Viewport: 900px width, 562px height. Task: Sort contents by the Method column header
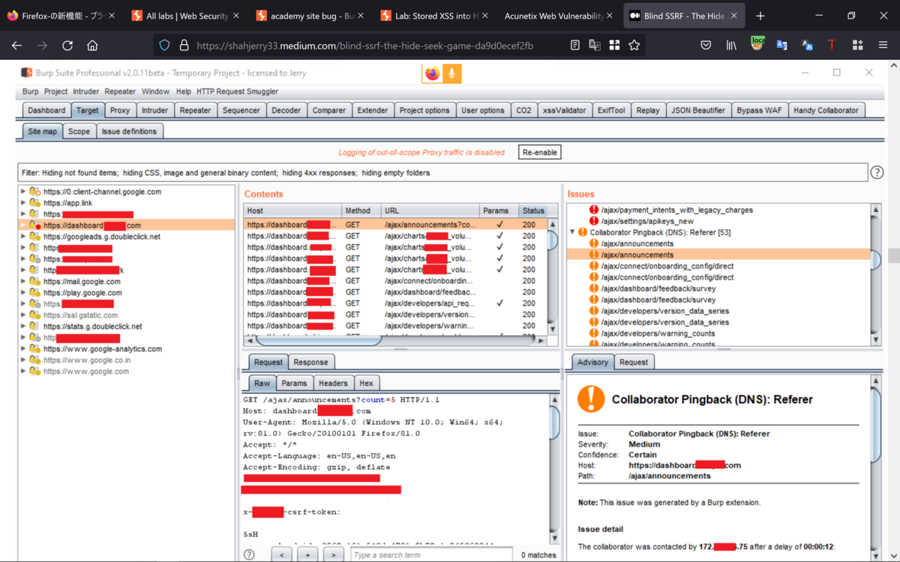click(361, 211)
